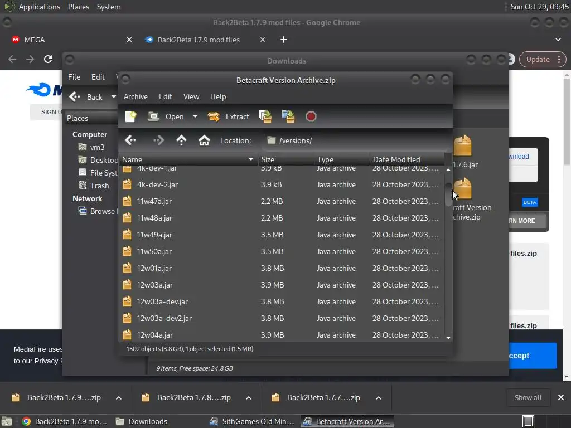Image resolution: width=571 pixels, height=428 pixels.
Task: Expand the Open recent dropdown arrow
Action: pyautogui.click(x=195, y=116)
